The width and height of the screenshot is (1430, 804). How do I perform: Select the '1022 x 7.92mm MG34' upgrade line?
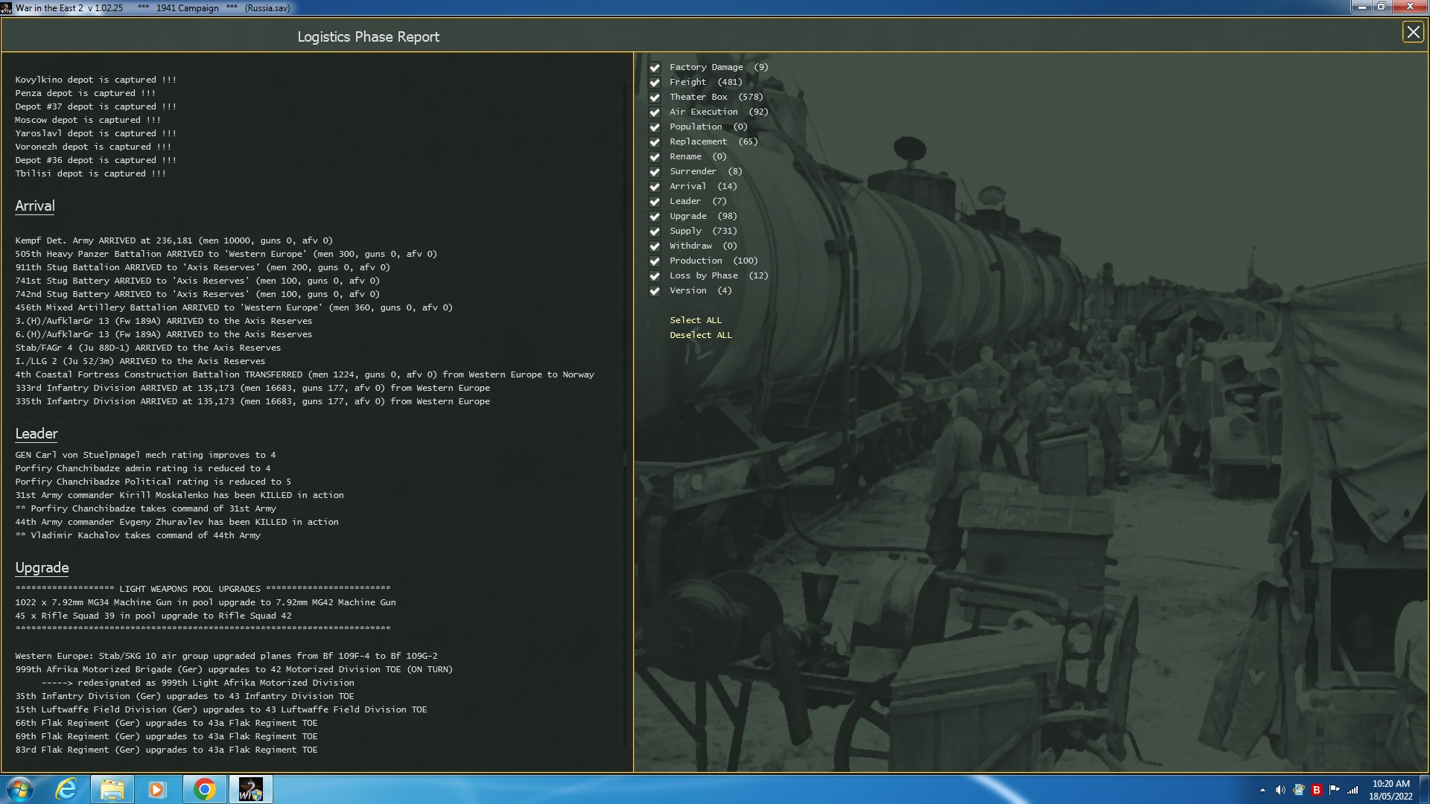pyautogui.click(x=206, y=602)
